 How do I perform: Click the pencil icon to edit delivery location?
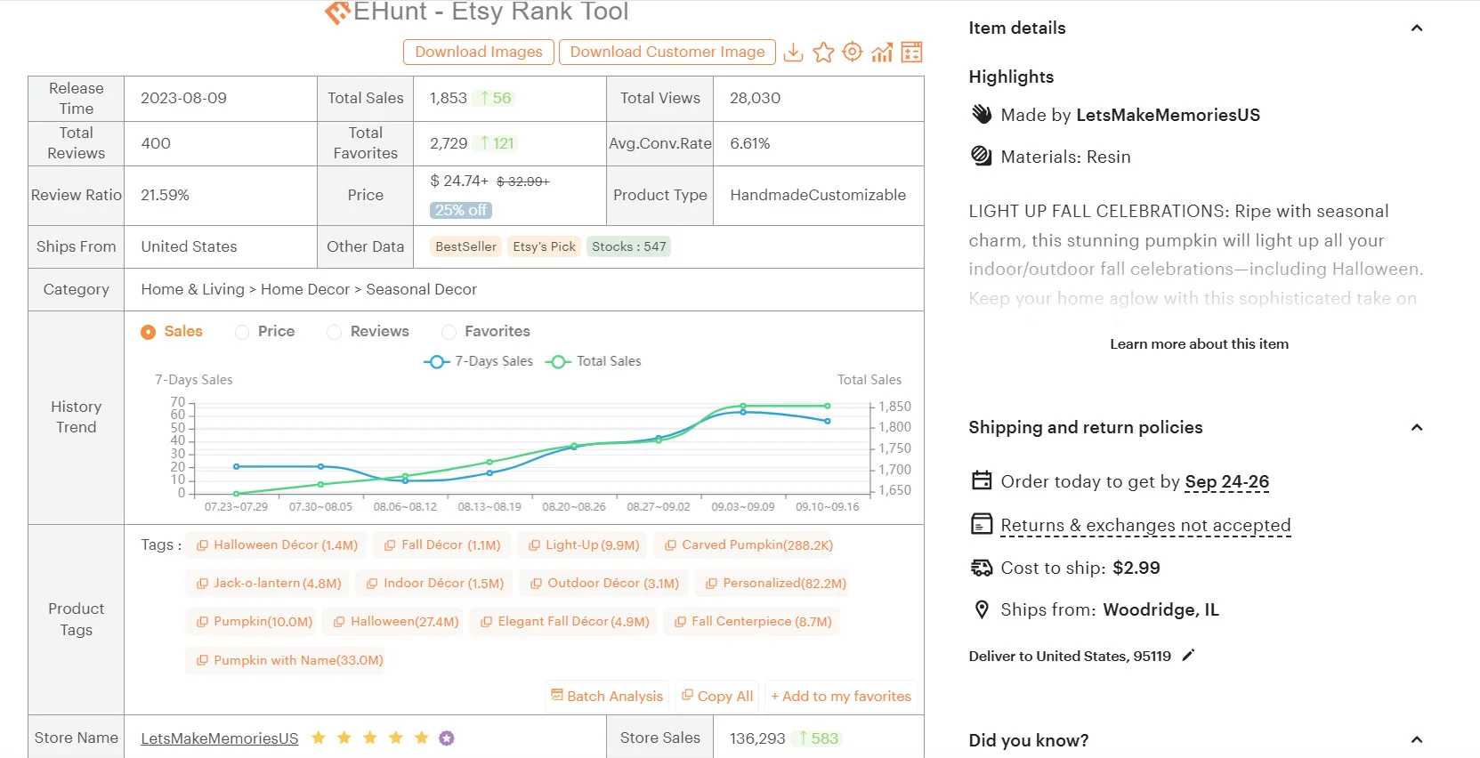pyautogui.click(x=1188, y=656)
